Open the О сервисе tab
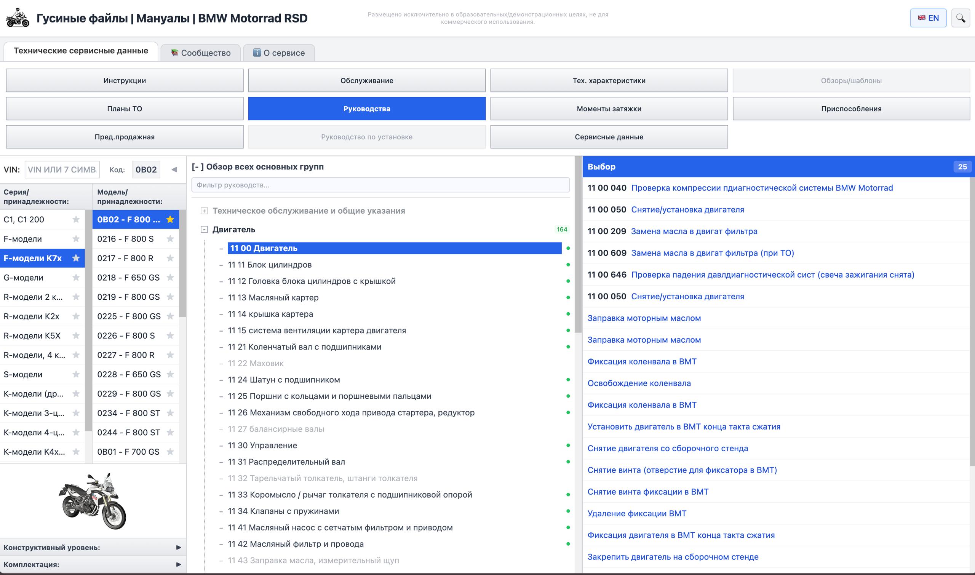This screenshot has width=975, height=575. (x=279, y=53)
